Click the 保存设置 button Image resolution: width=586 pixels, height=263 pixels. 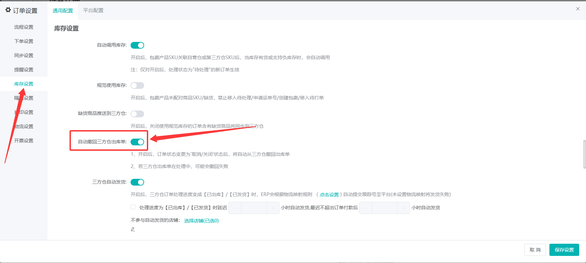[x=564, y=250]
